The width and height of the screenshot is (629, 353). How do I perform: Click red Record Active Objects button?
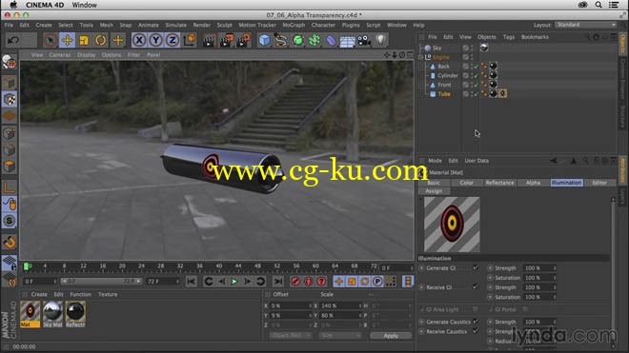(x=295, y=282)
